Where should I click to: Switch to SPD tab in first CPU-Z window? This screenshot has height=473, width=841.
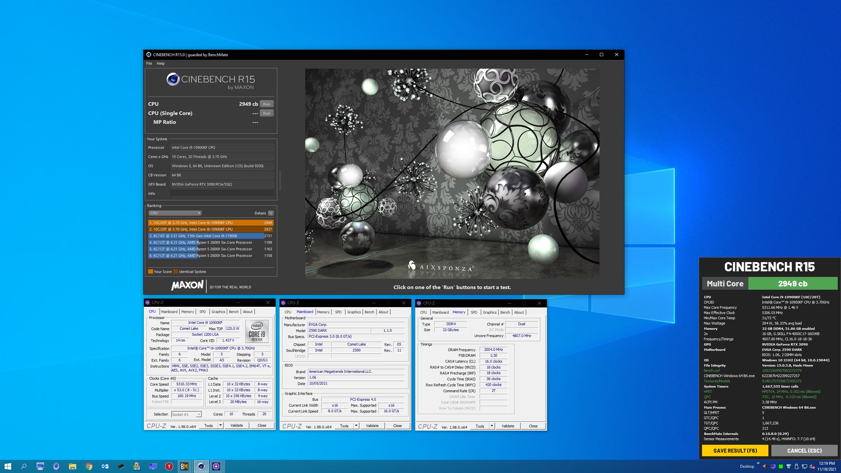(x=202, y=312)
